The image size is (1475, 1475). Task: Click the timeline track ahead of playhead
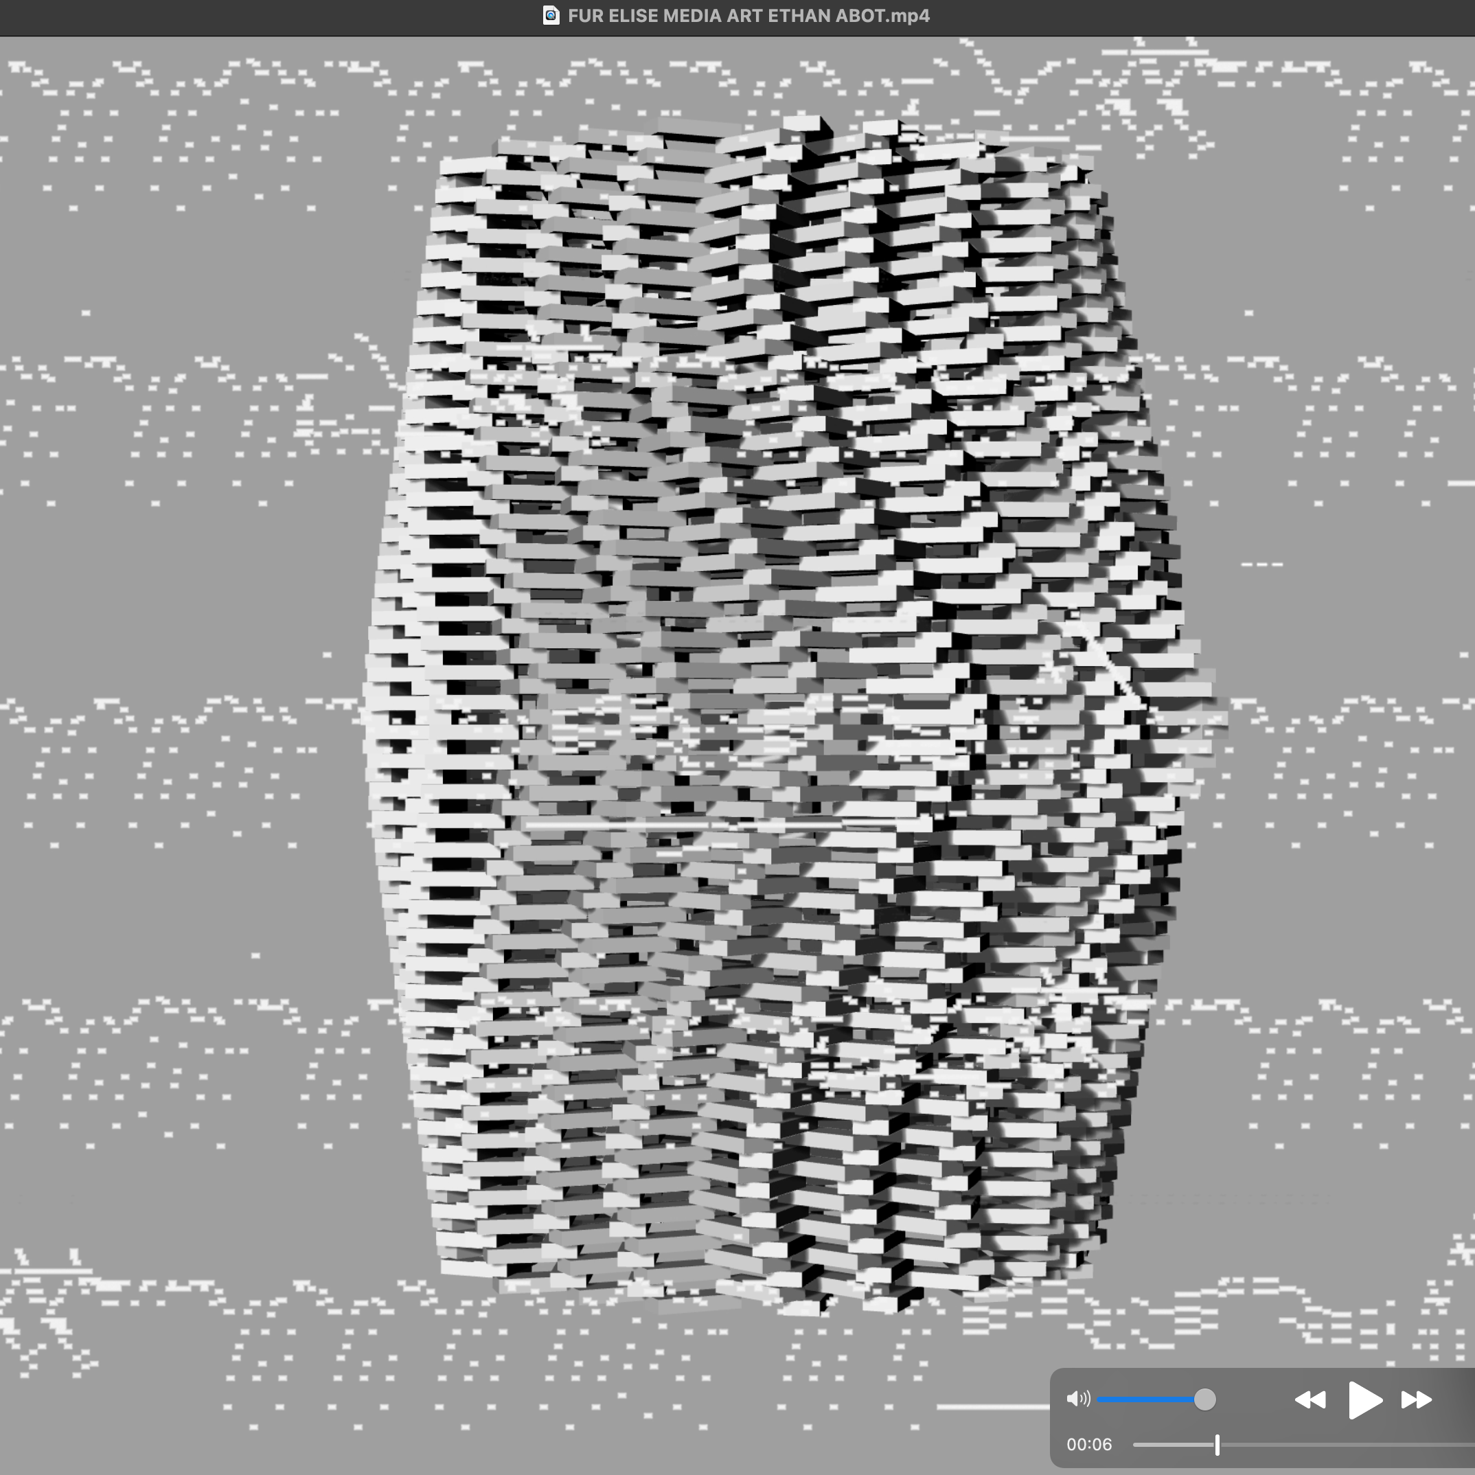[1347, 1445]
